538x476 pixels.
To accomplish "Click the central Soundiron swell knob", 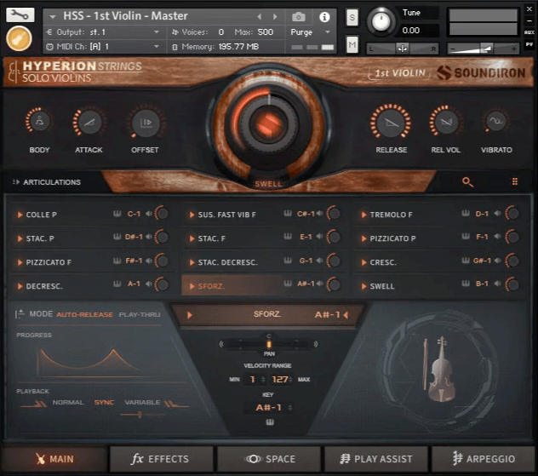I will pyautogui.click(x=269, y=123).
